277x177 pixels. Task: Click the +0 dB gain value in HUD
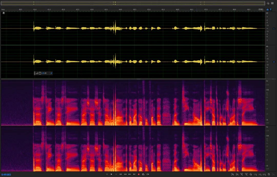[x=44, y=73]
